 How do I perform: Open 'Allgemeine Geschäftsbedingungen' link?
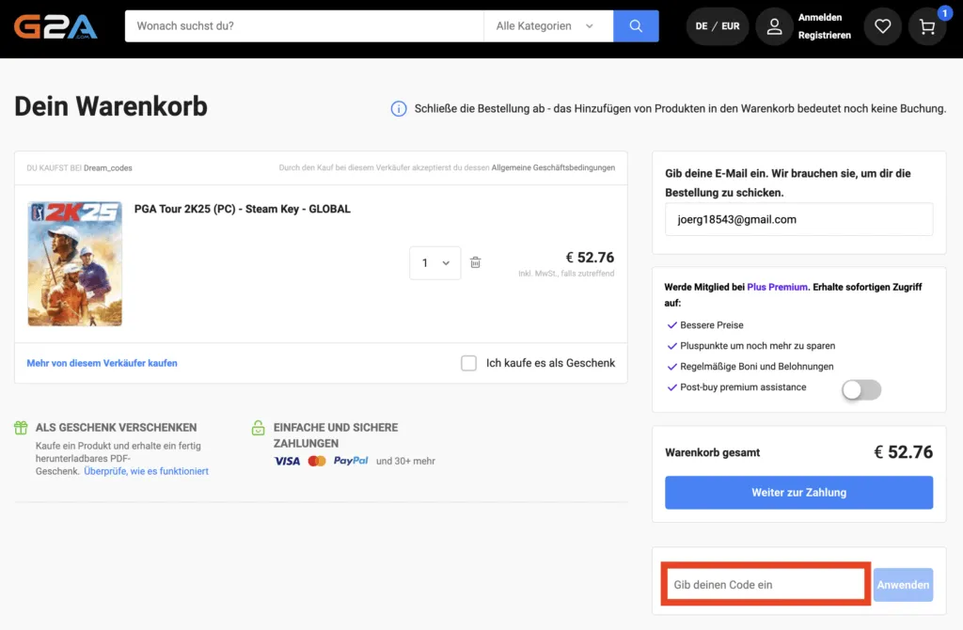click(x=553, y=168)
